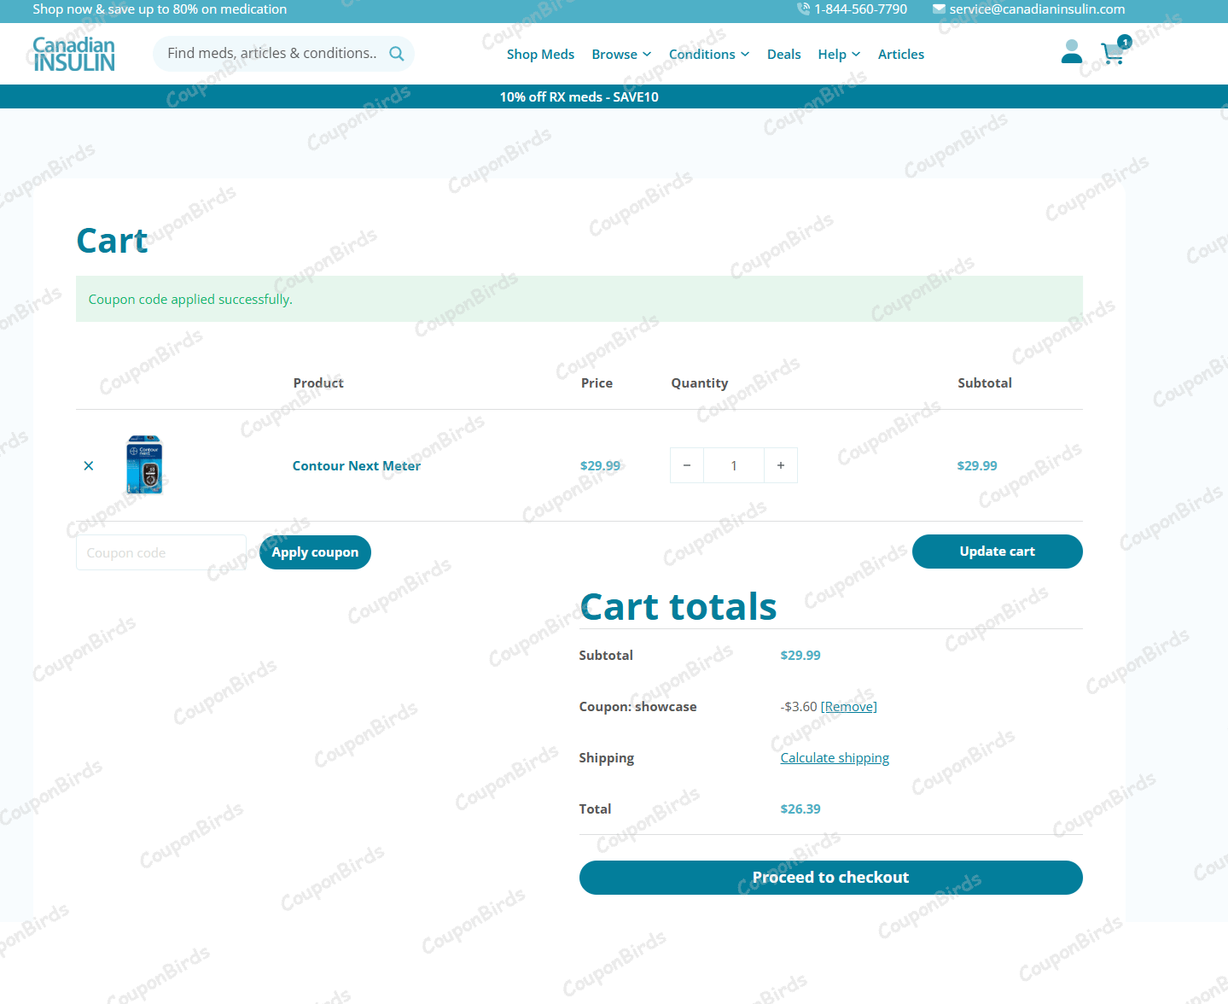Expand the Conditions dropdown menu
The image size is (1228, 1004).
tap(709, 54)
